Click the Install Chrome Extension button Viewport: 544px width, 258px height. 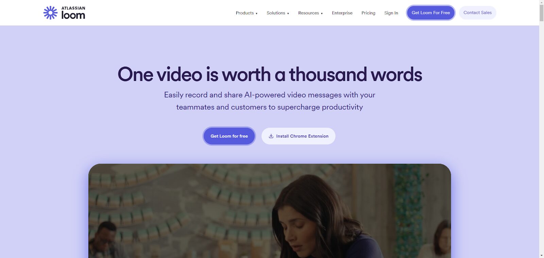(x=298, y=136)
